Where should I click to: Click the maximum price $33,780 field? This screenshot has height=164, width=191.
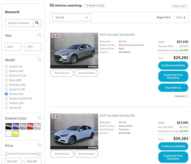coord(33,161)
